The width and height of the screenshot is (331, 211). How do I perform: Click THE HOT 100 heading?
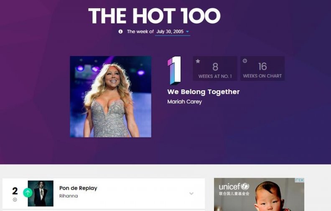coord(155,16)
